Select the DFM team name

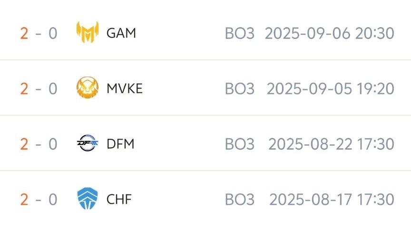121,144
